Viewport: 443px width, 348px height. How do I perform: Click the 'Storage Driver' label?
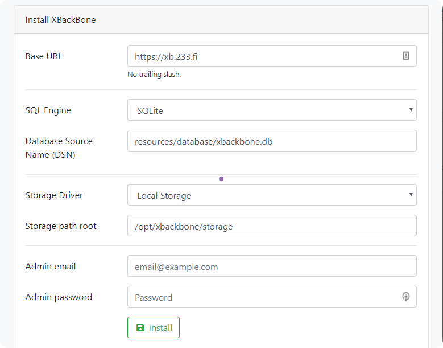(x=54, y=195)
